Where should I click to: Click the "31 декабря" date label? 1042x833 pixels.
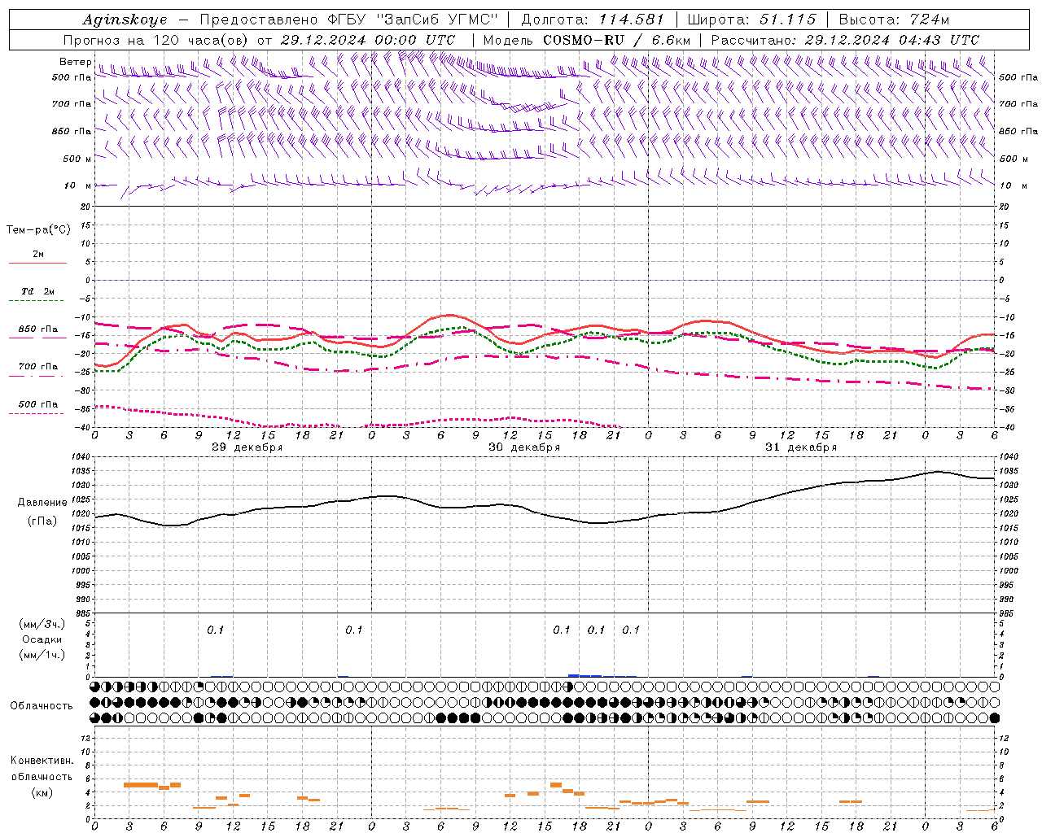point(801,447)
